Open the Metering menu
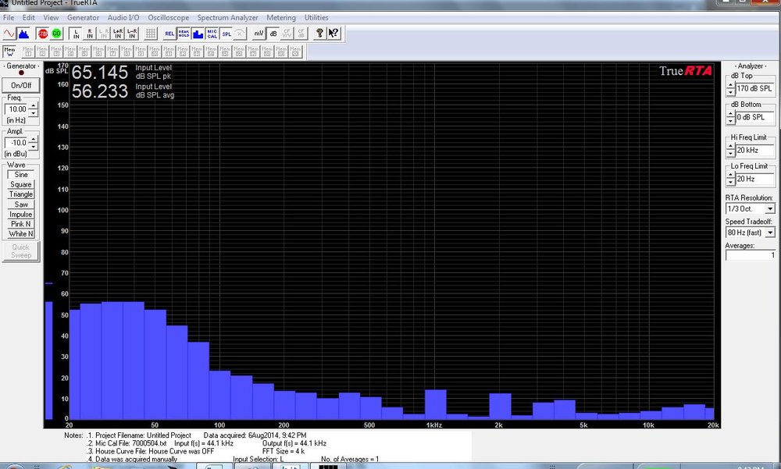781x469 pixels. [x=281, y=17]
